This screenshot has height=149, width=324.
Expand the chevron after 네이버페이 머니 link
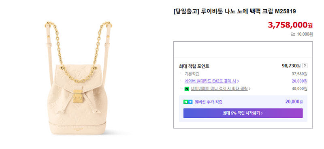249,89
